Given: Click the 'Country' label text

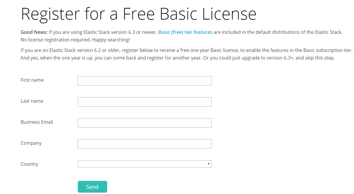Looking at the screenshot, I should [29, 164].
